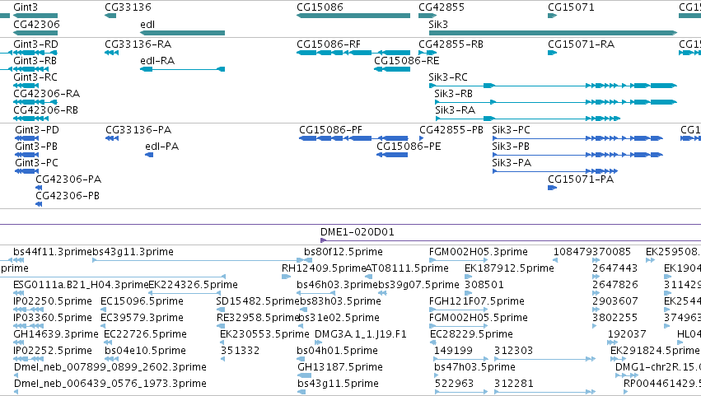Click the RH12409.5prime EST label
The width and height of the screenshot is (701, 396).
[324, 268]
